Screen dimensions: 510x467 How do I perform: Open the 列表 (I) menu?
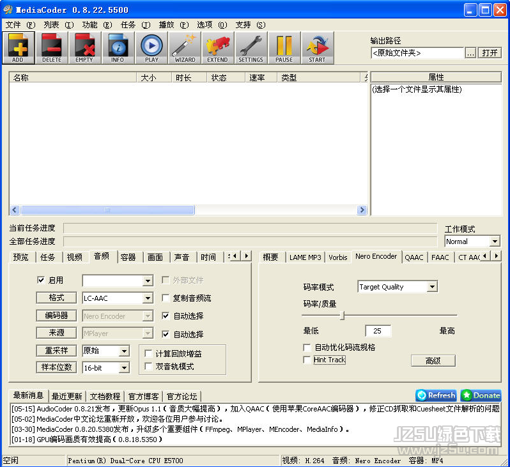tap(59, 25)
